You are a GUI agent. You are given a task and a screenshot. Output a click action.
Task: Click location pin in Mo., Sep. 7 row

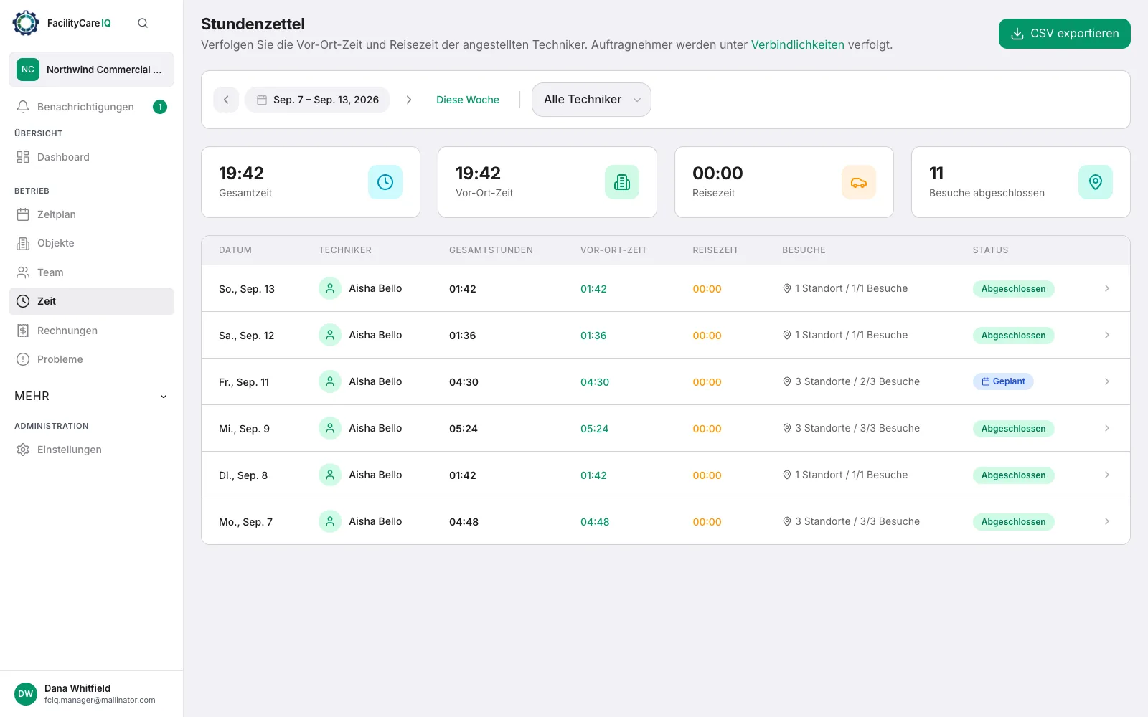click(787, 522)
